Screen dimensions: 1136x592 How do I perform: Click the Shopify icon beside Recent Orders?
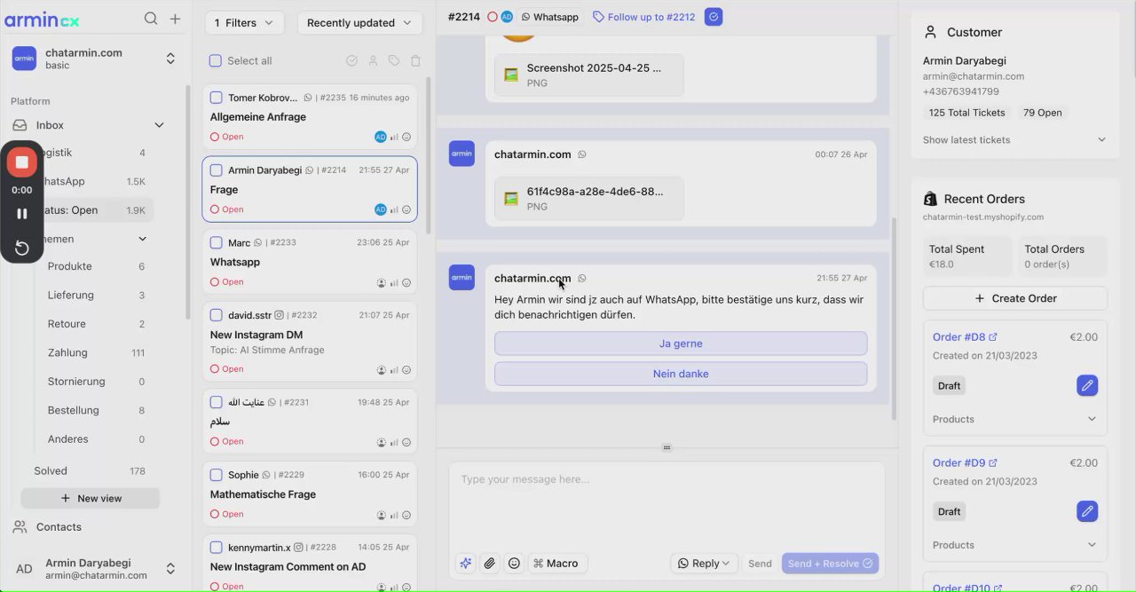point(930,199)
